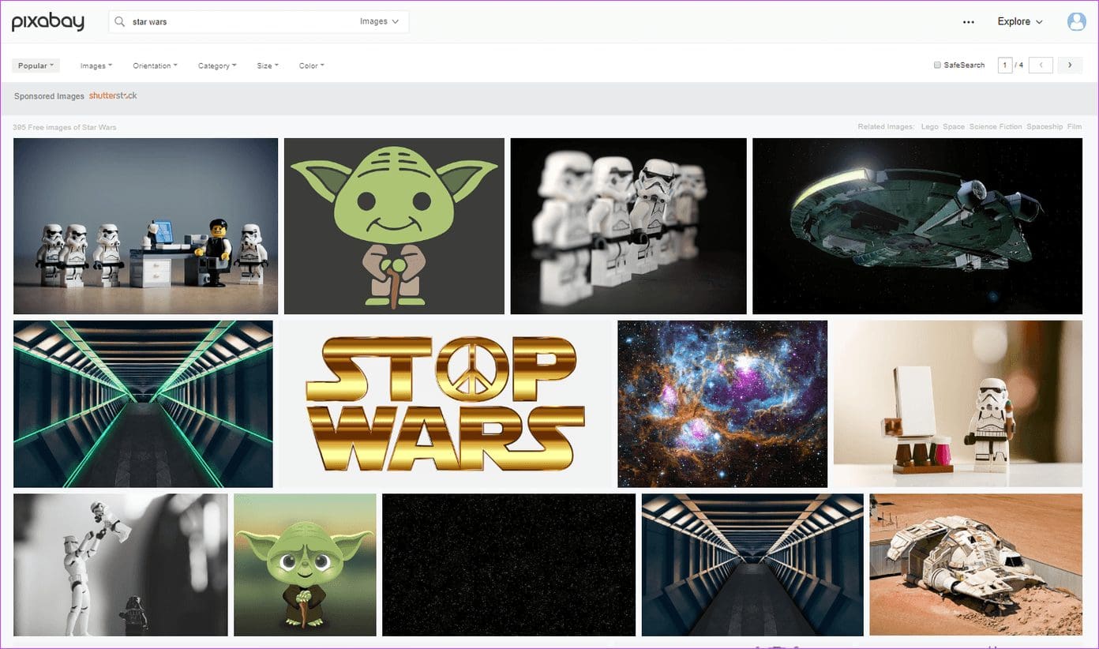Open the blue and tan corridor image
Viewport: 1099px width, 649px height.
tap(752, 565)
